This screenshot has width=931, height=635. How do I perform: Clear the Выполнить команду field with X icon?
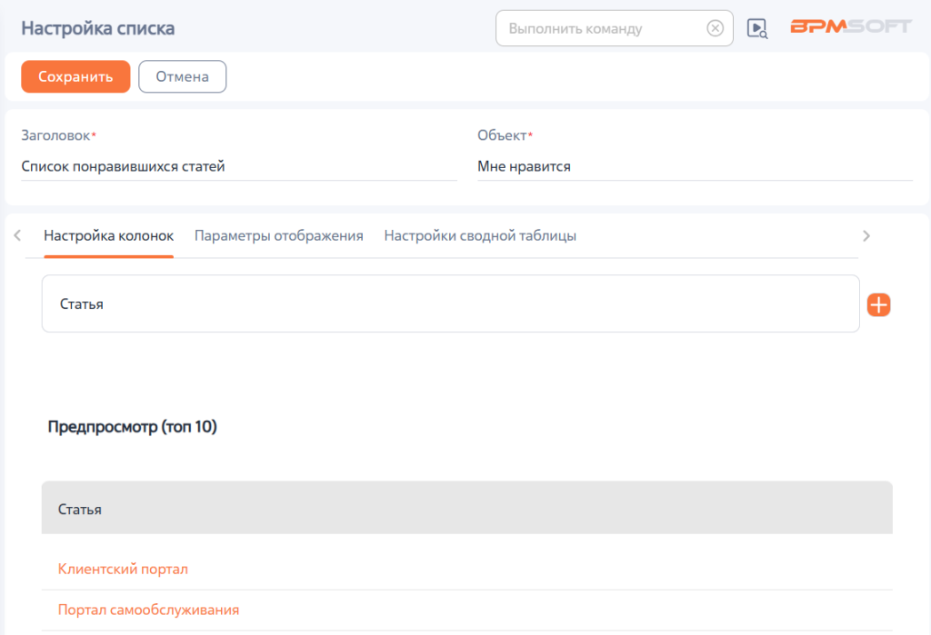pos(715,28)
